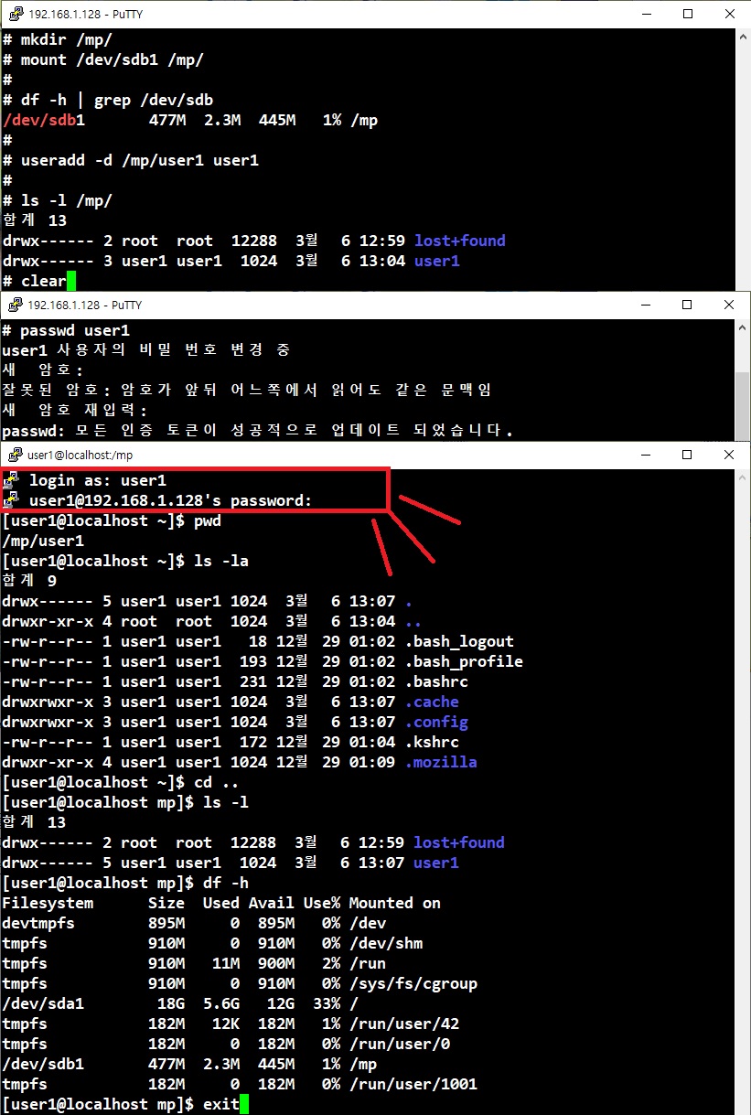Click the title 'user1@localhost:/mp'
Image resolution: width=751 pixels, height=1115 pixels.
80,455
